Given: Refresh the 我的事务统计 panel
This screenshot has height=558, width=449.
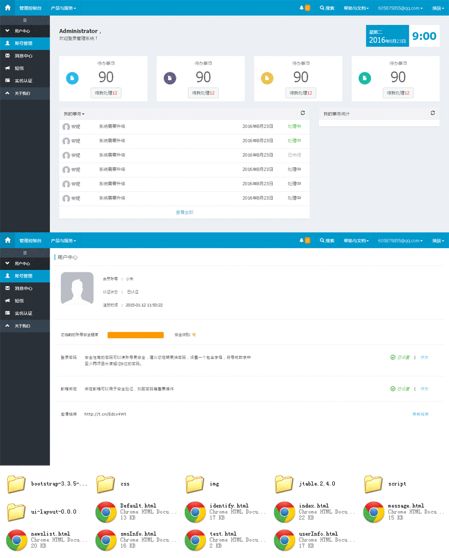Looking at the screenshot, I should click(x=433, y=113).
